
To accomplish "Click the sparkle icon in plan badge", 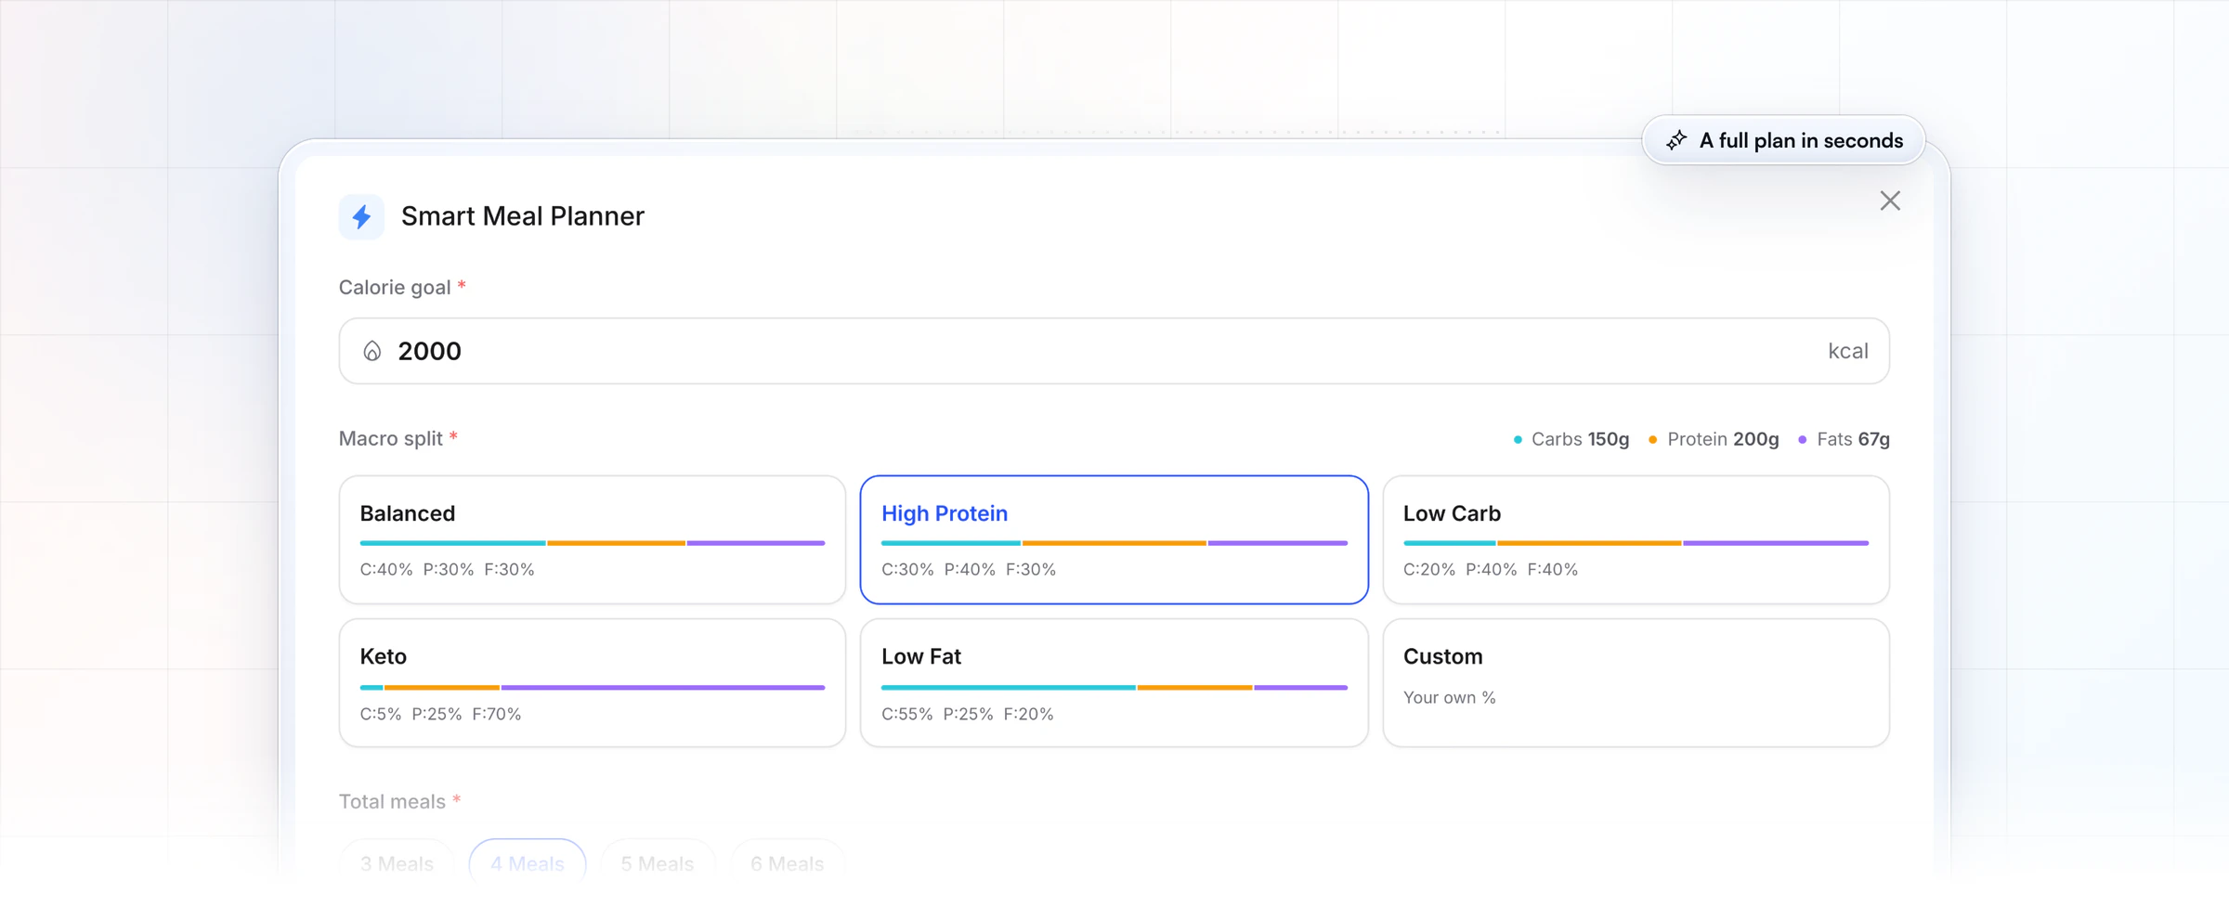I will (x=1676, y=140).
